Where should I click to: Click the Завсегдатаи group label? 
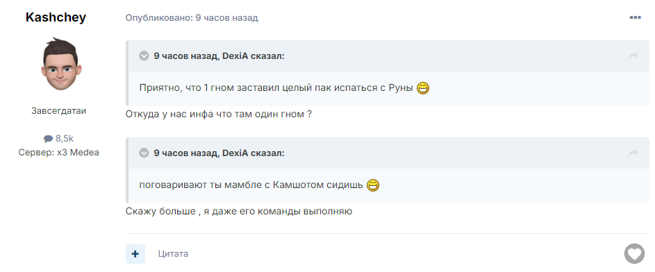58,111
